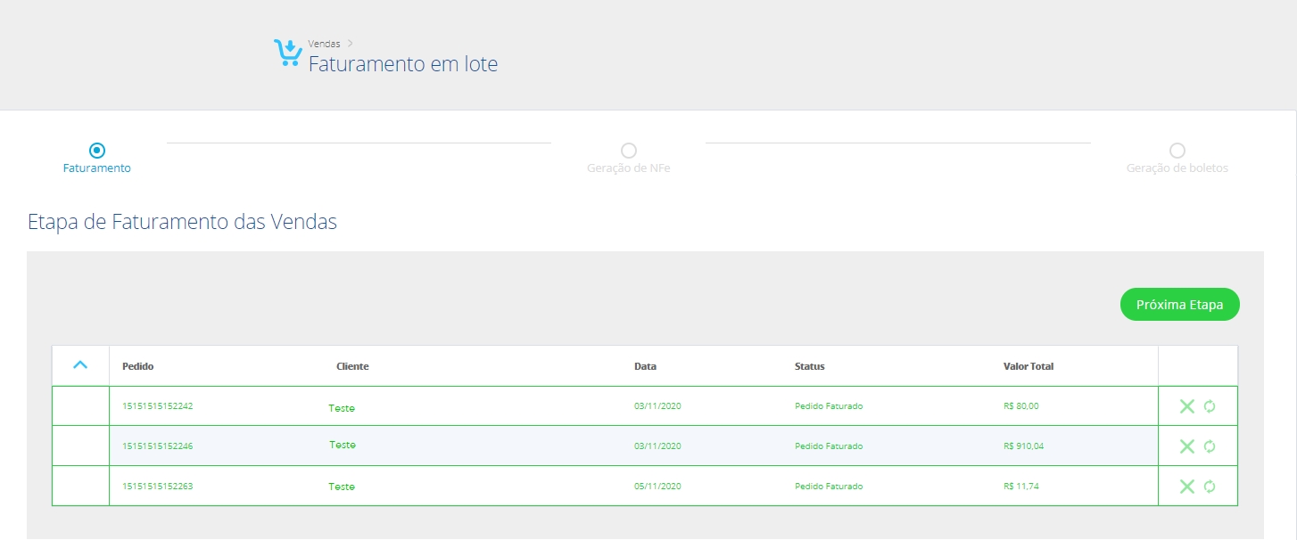Image resolution: width=1297 pixels, height=540 pixels.
Task: Refresh order 15151515152246 with sync icon
Action: (1210, 446)
